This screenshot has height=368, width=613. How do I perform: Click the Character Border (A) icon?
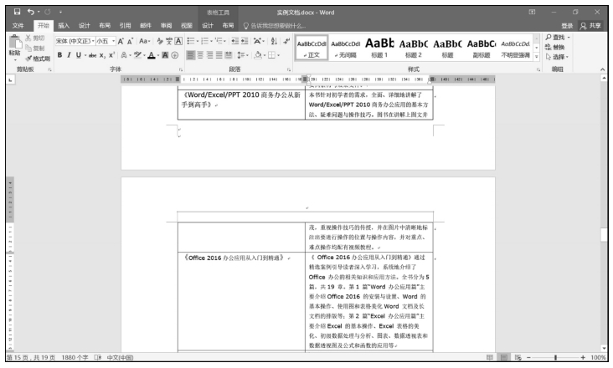coord(178,41)
